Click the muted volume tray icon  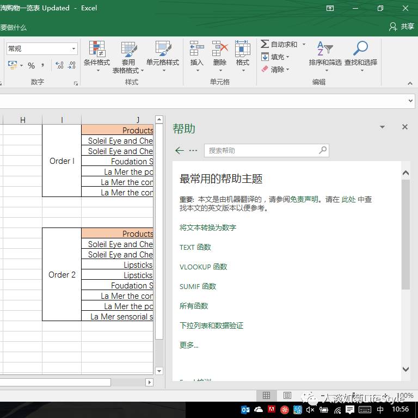pos(310,409)
